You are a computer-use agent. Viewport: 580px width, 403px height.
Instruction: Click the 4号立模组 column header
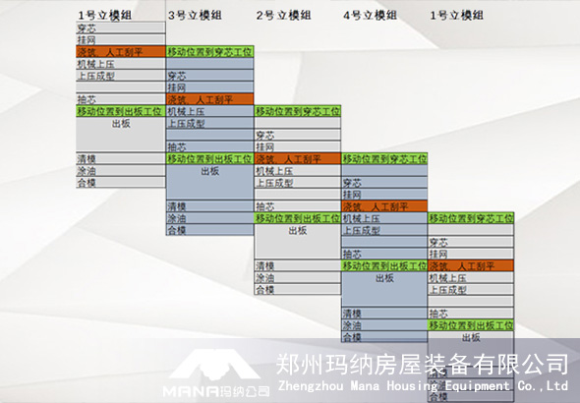click(x=370, y=15)
